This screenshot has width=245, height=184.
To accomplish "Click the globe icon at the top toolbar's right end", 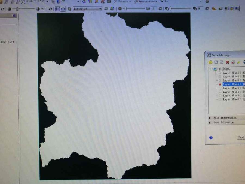I will pyautogui.click(x=207, y=2).
